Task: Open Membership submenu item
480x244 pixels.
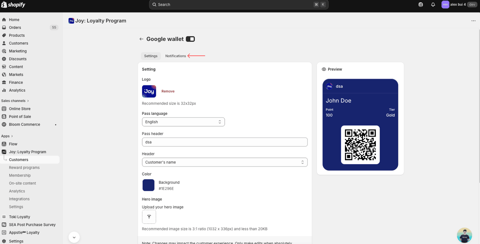Action: [20, 176]
